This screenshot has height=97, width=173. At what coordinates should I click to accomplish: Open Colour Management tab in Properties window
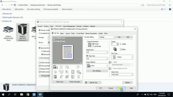[69, 26]
